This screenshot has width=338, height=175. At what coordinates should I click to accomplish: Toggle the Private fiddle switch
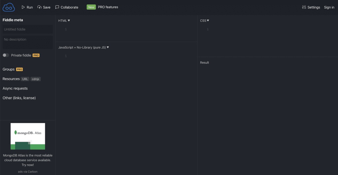tap(6, 55)
